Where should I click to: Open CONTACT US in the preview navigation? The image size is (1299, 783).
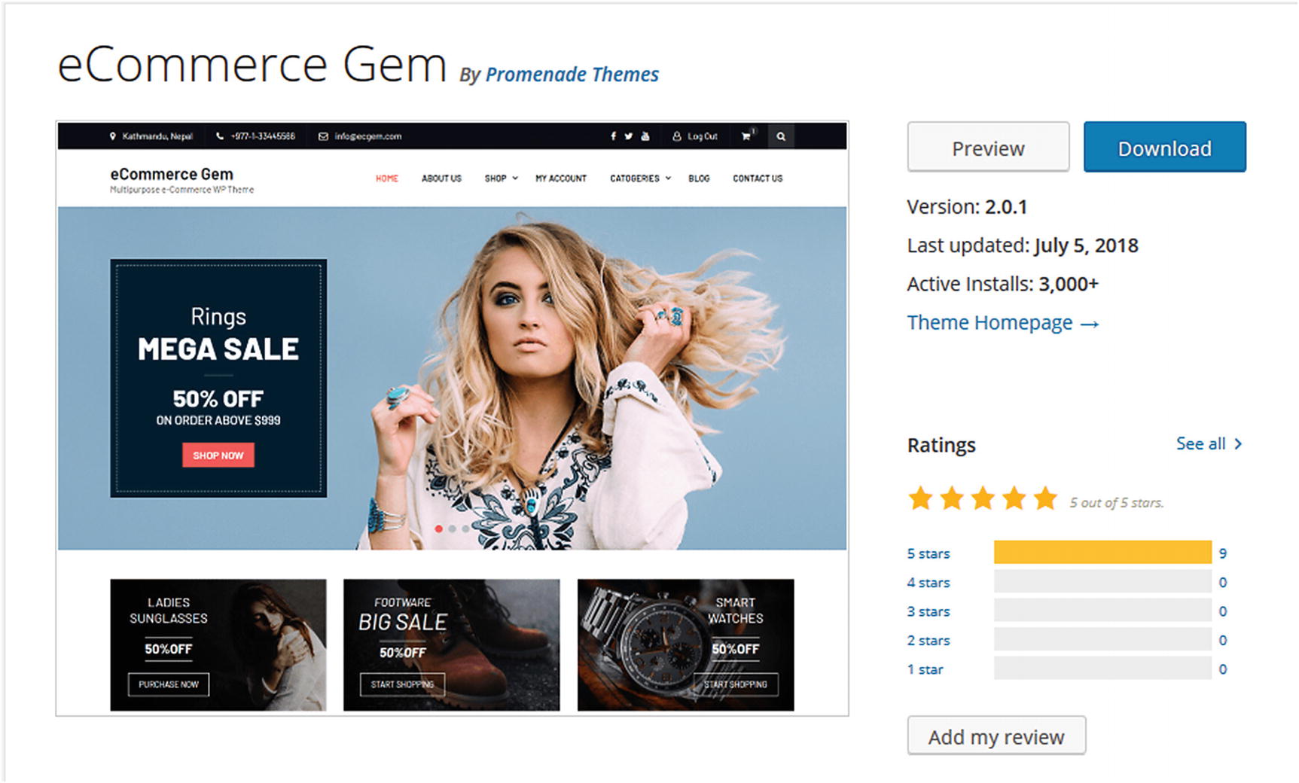[x=758, y=178]
